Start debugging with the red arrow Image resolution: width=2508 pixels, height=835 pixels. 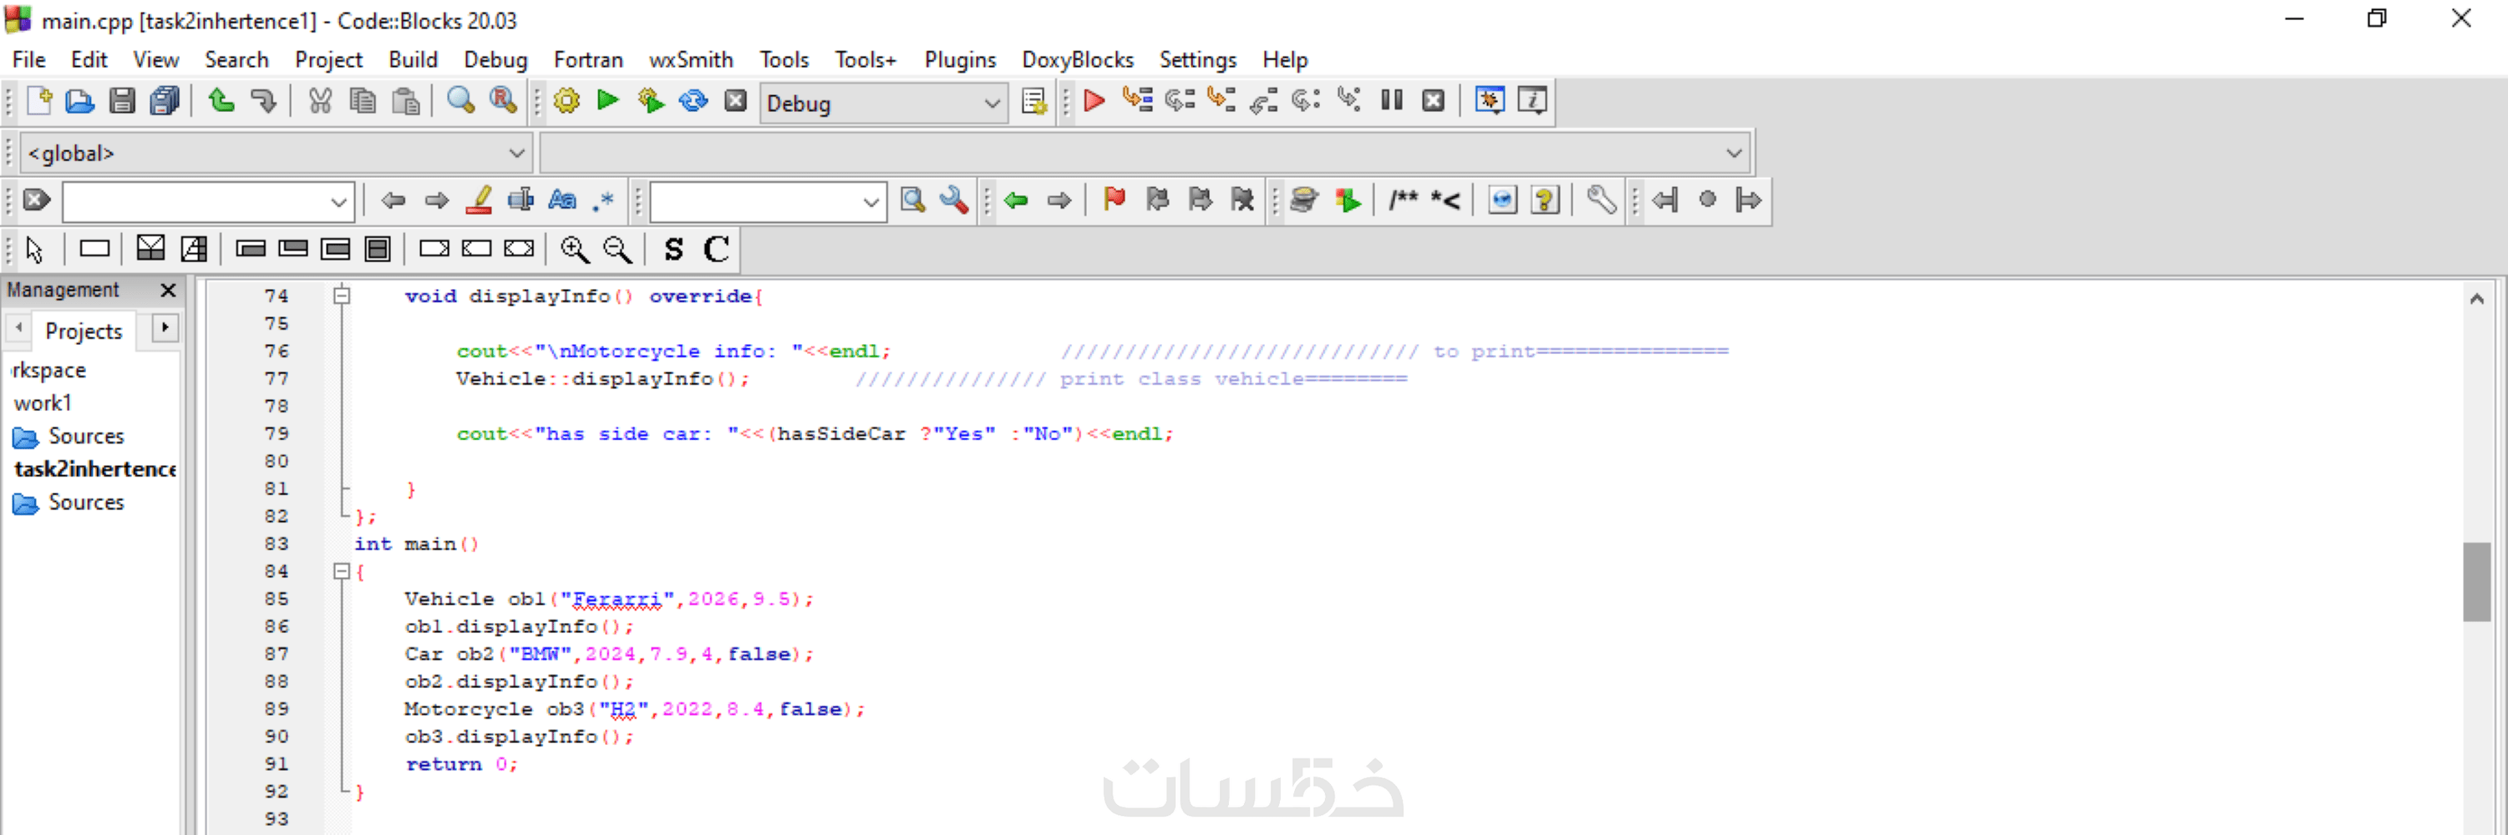tap(1094, 100)
